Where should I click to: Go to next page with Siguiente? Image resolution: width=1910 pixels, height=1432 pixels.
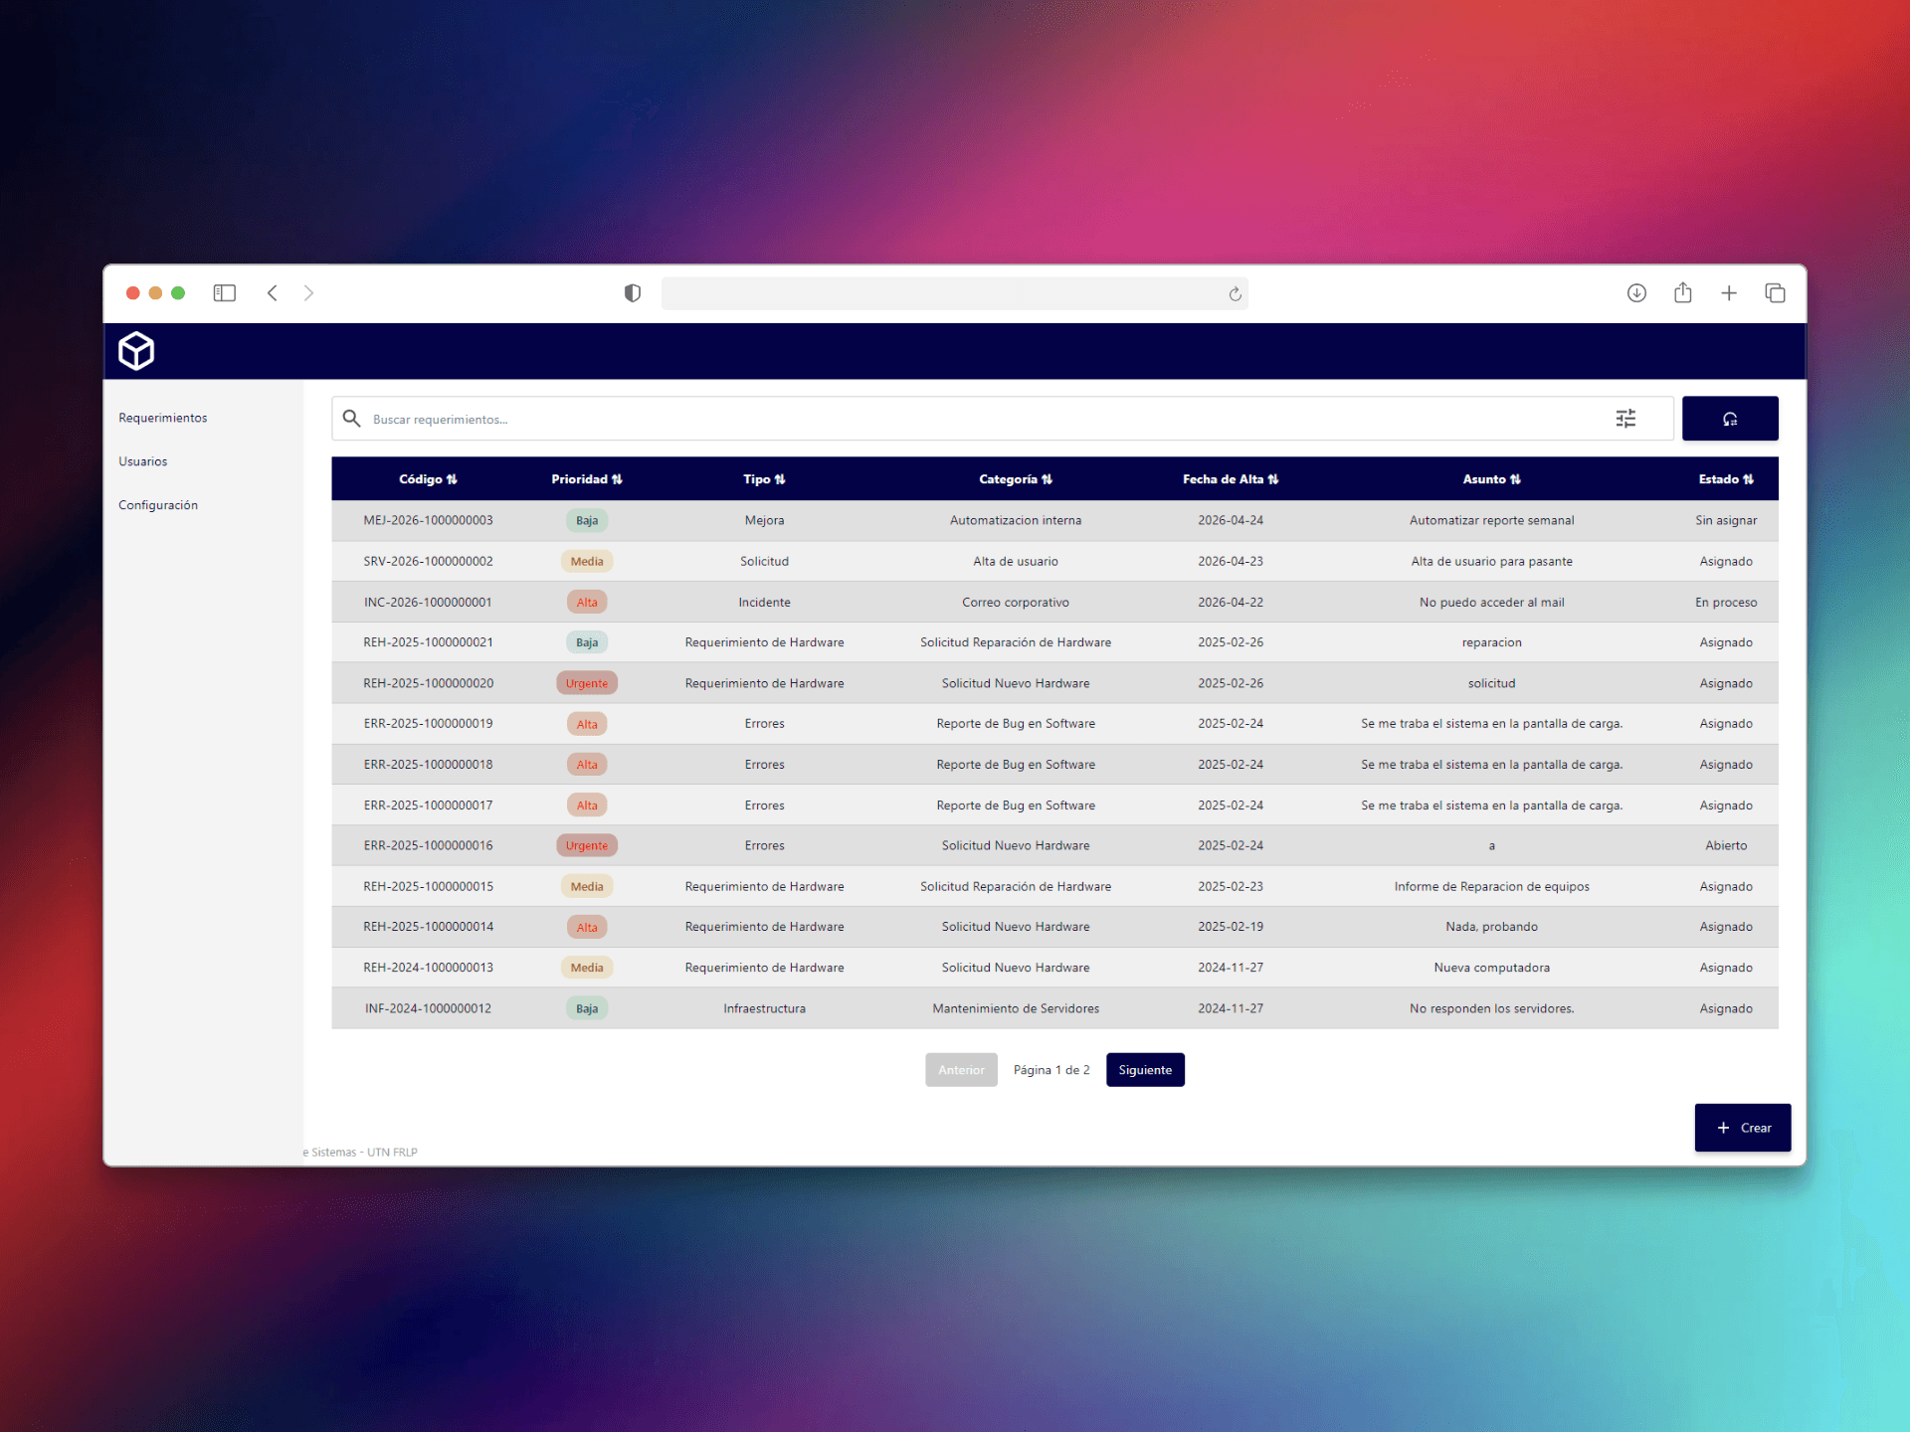[1145, 1070]
